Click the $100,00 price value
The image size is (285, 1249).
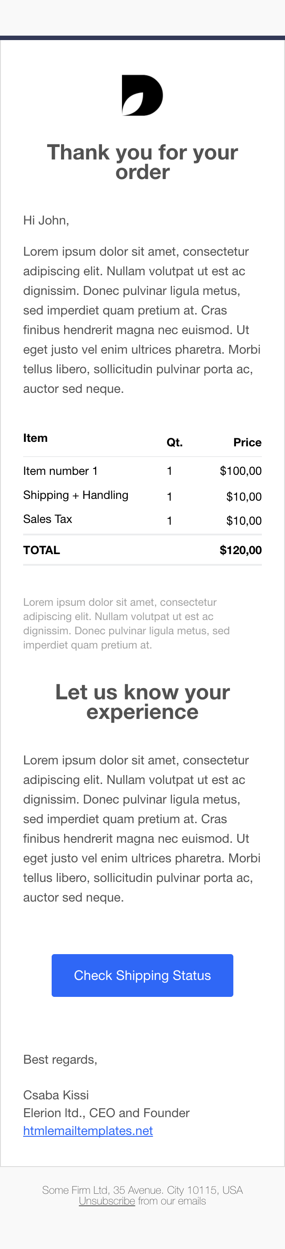pyautogui.click(x=240, y=471)
